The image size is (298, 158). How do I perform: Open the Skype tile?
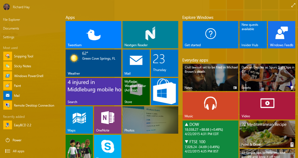pyautogui.click(x=107, y=146)
